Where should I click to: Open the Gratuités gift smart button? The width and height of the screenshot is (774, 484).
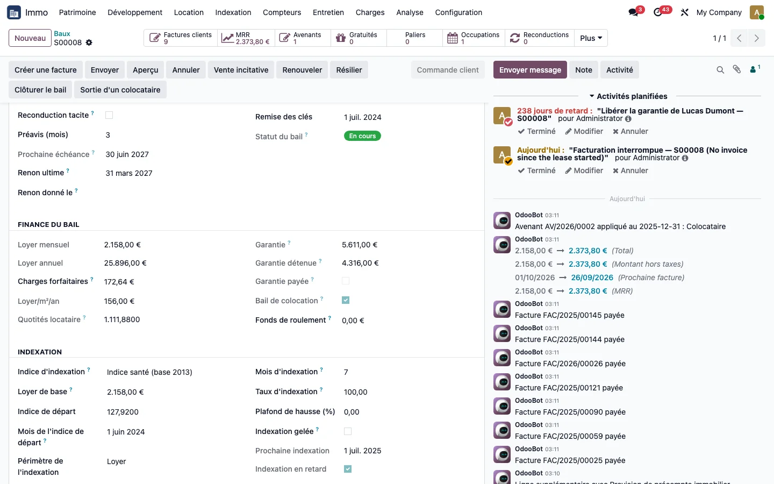359,38
